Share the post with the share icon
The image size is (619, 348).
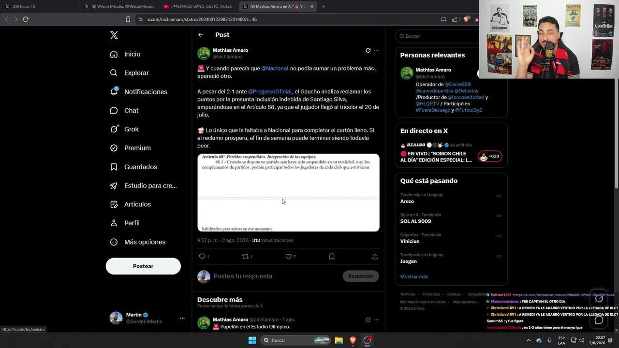[x=375, y=257]
